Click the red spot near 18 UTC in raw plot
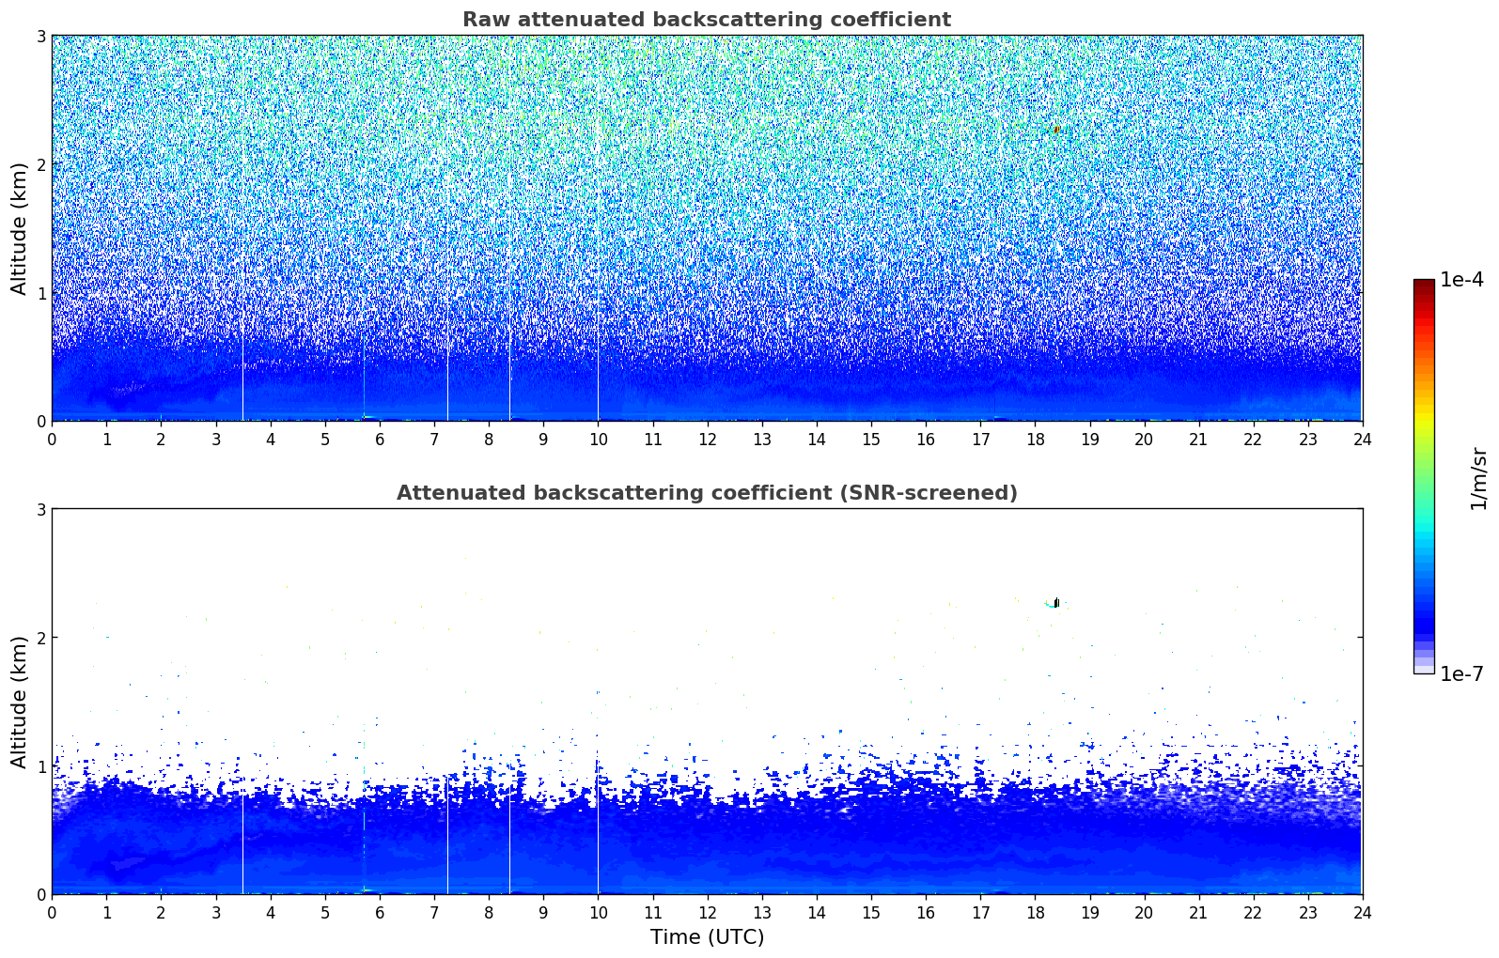 point(1057,129)
